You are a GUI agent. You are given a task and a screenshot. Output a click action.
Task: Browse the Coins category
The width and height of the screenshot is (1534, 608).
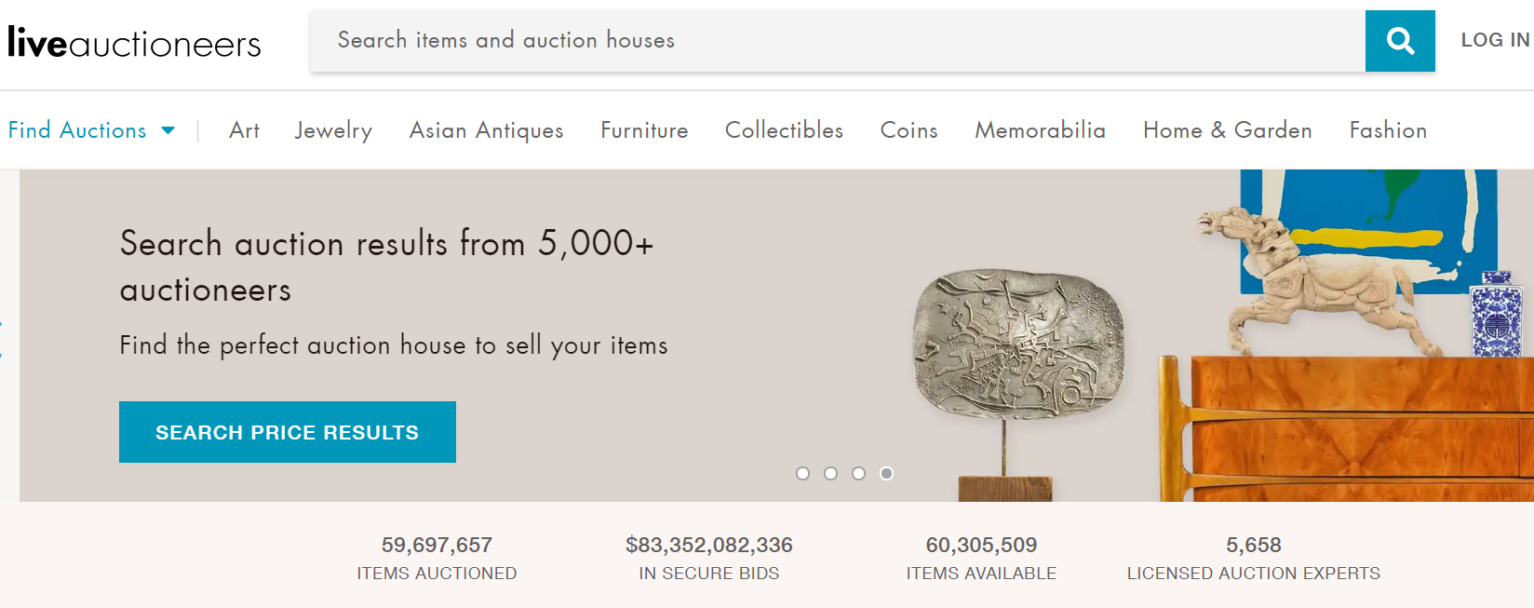pos(908,130)
